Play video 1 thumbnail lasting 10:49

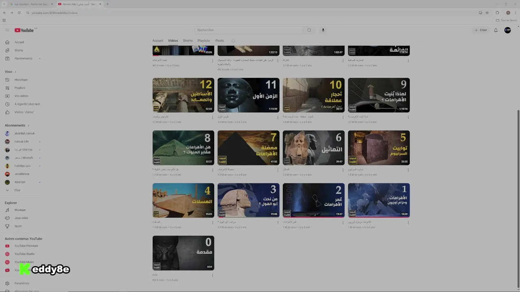379,200
